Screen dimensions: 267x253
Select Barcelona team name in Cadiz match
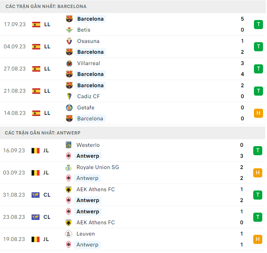[x=90, y=85]
